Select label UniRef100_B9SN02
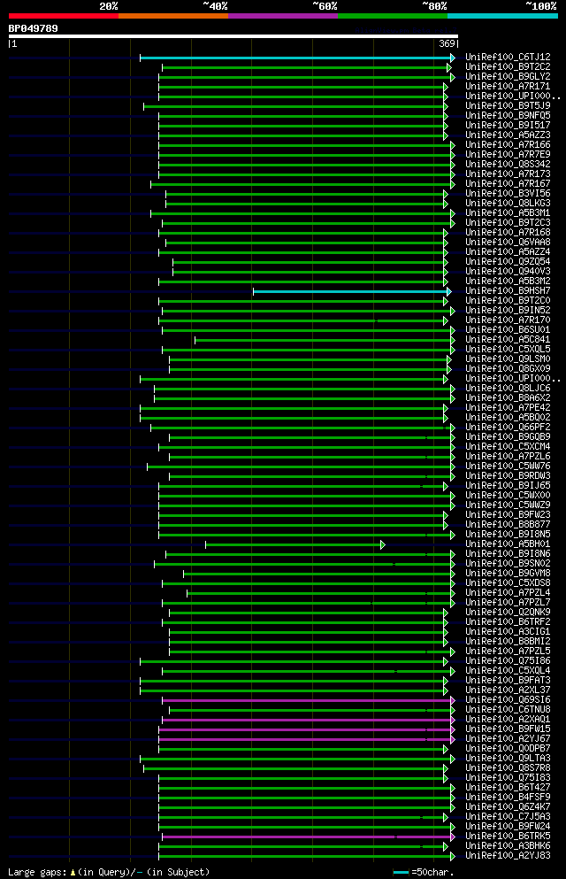This screenshot has width=566, height=879. coord(508,564)
